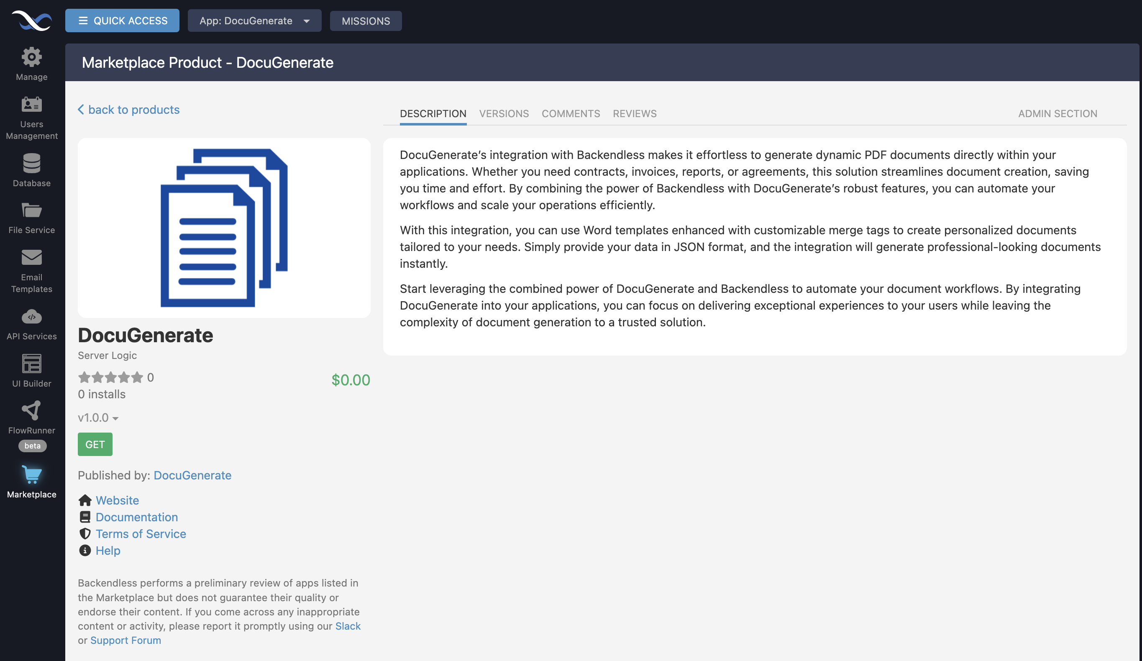
Task: Click the star rating icons
Action: tap(110, 377)
